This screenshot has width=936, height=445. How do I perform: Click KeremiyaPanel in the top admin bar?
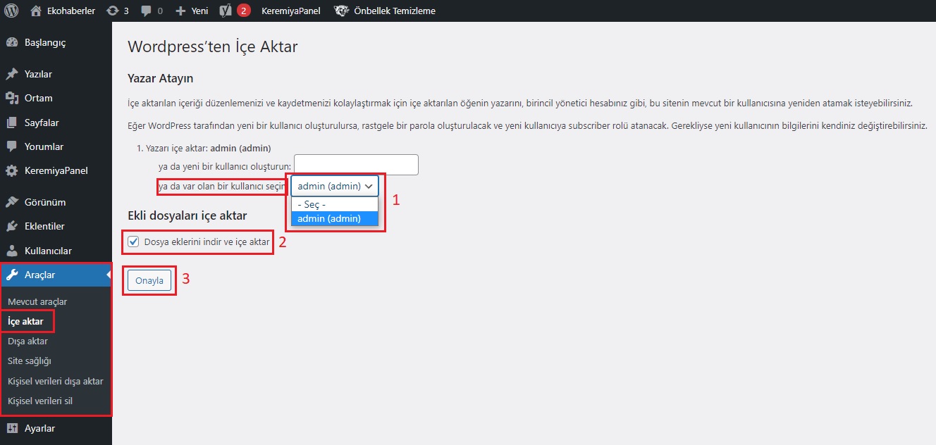(x=291, y=11)
